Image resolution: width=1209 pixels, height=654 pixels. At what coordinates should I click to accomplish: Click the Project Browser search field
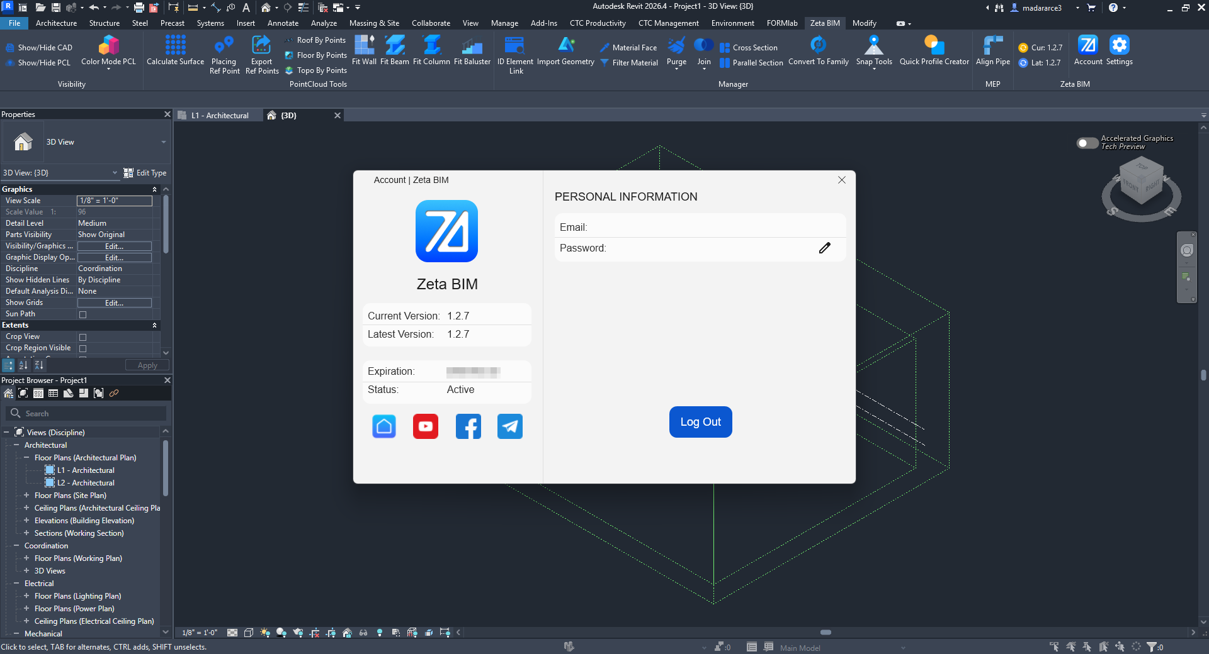(86, 413)
